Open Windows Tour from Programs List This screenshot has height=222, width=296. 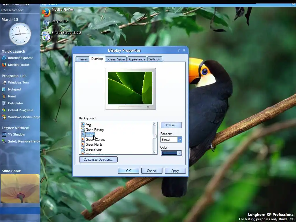[x=18, y=82]
